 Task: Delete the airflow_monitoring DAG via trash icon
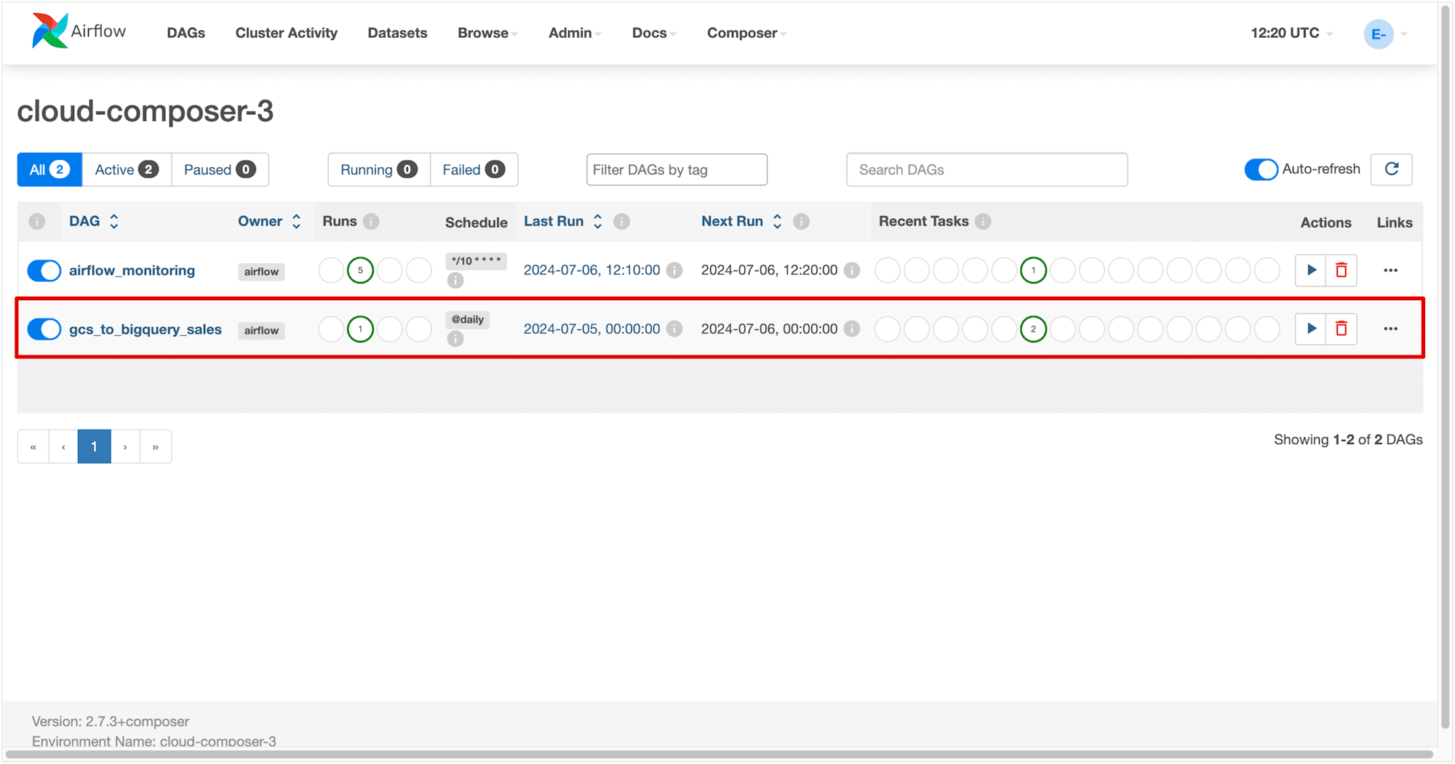tap(1342, 270)
